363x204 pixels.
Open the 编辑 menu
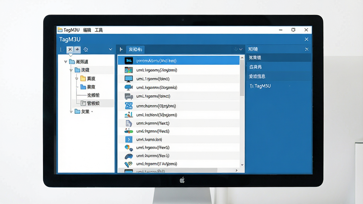(x=87, y=30)
